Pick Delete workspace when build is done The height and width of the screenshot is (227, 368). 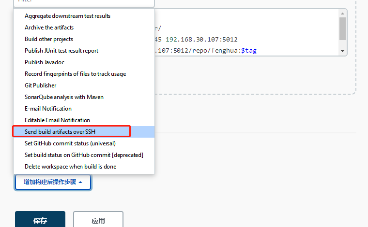(84, 167)
